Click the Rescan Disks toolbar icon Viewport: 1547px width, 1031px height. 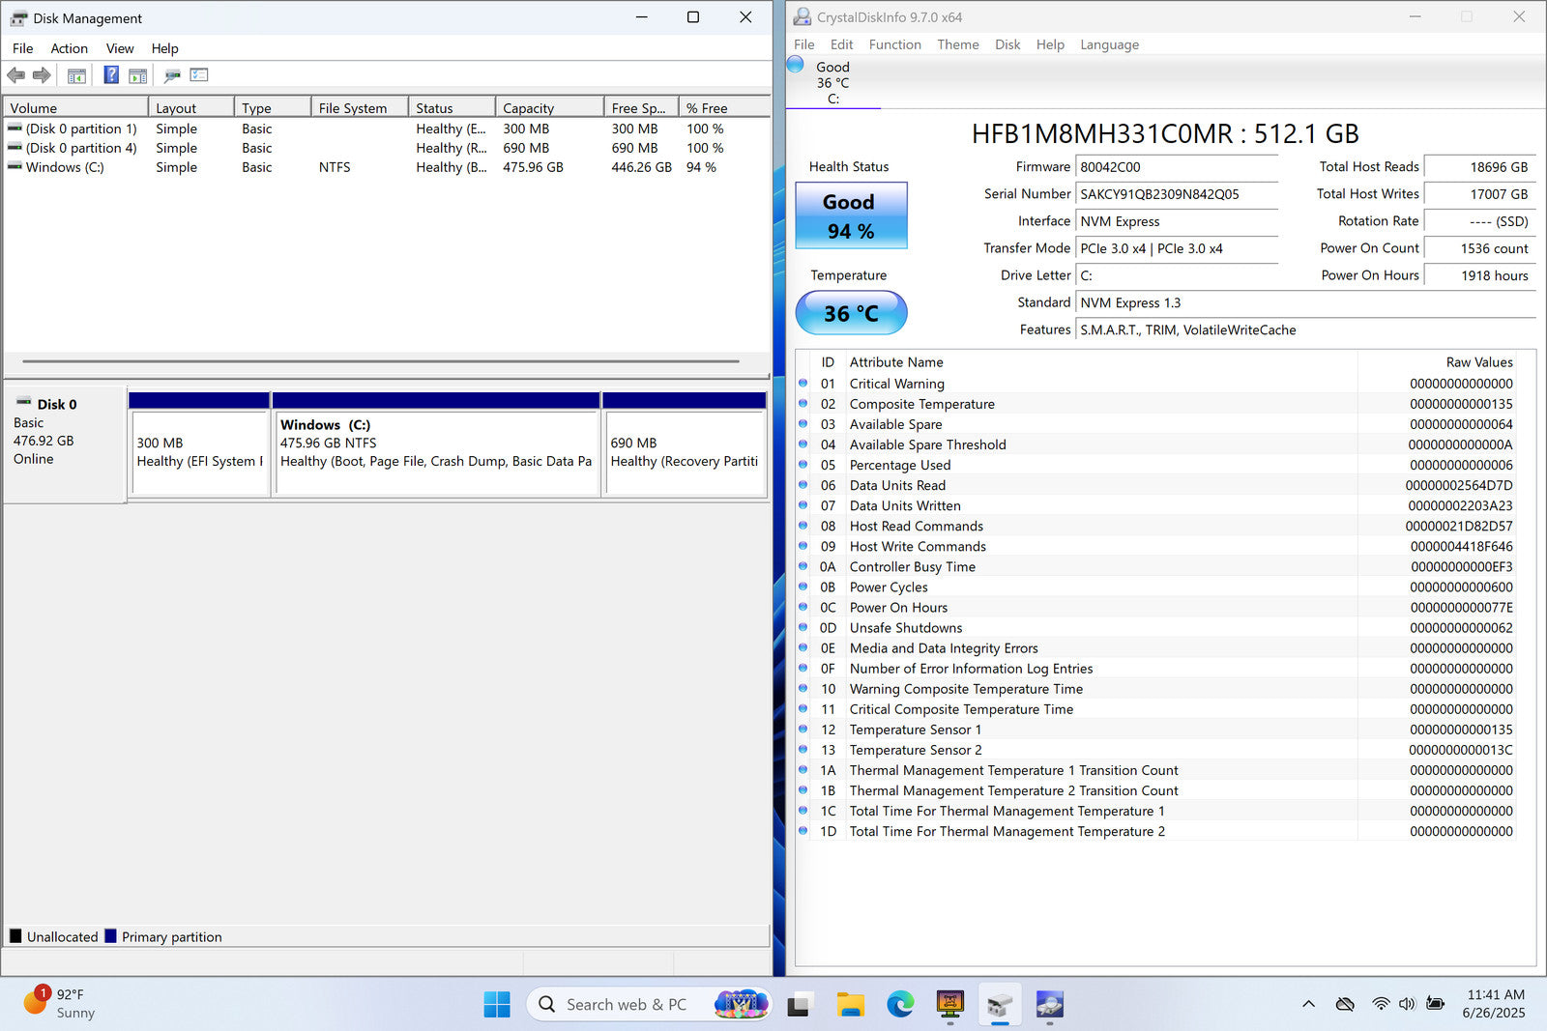click(x=172, y=75)
